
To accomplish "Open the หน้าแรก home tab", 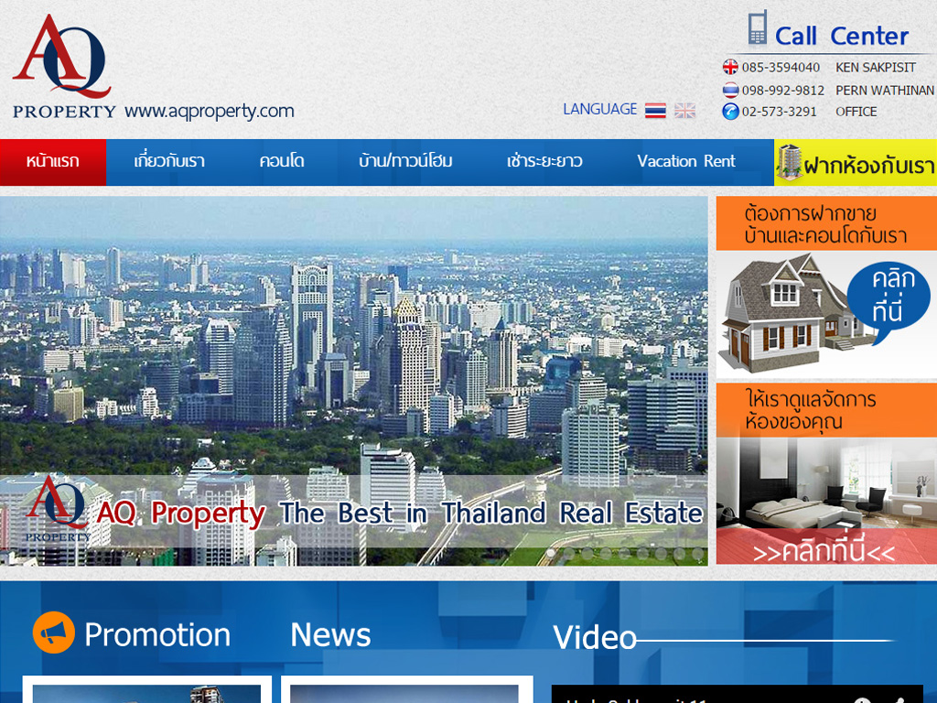I will click(53, 162).
